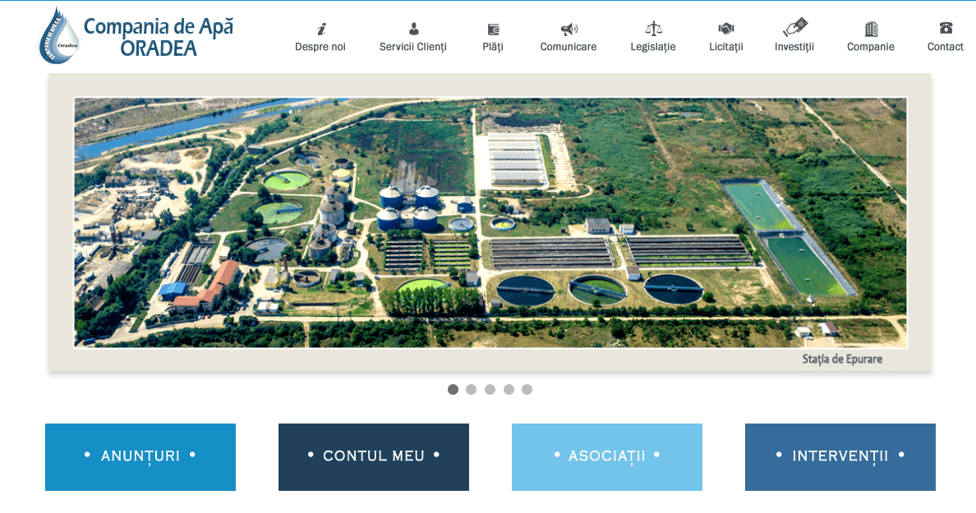Screen dimensions: 976x513
Task: Show the fifth carousel slide dot
Action: [x=527, y=389]
